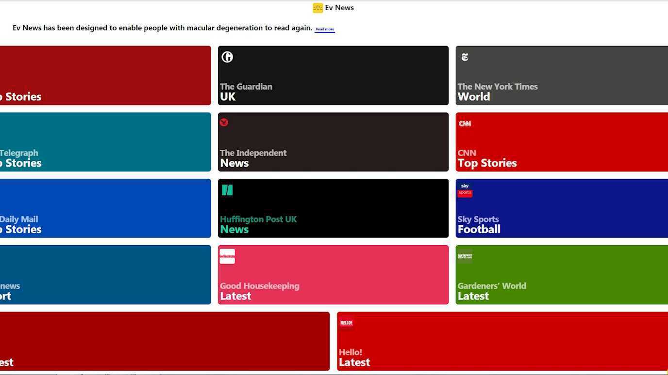Viewport: 668px width, 375px height.
Task: Open The Independent News tile
Action: coord(333,142)
